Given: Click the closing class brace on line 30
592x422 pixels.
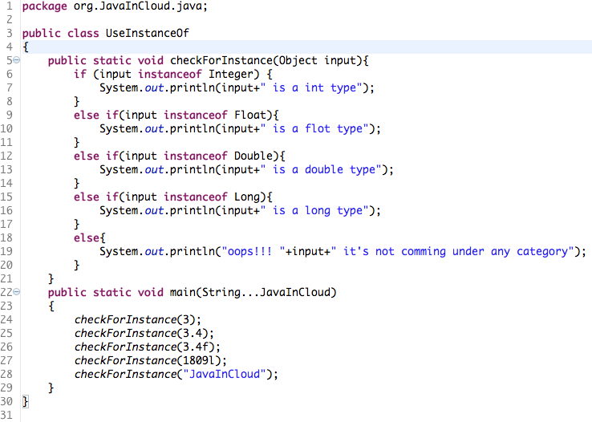Looking at the screenshot, I should coord(26,402).
